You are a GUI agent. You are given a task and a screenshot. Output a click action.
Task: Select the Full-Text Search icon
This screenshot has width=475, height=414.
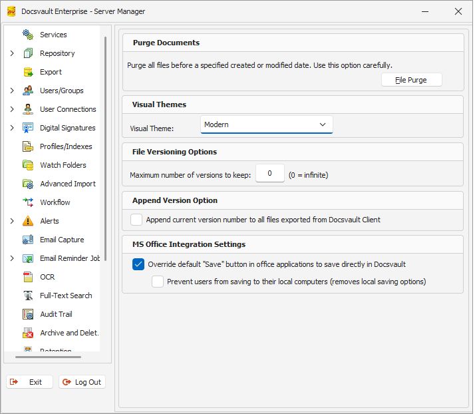pos(28,296)
